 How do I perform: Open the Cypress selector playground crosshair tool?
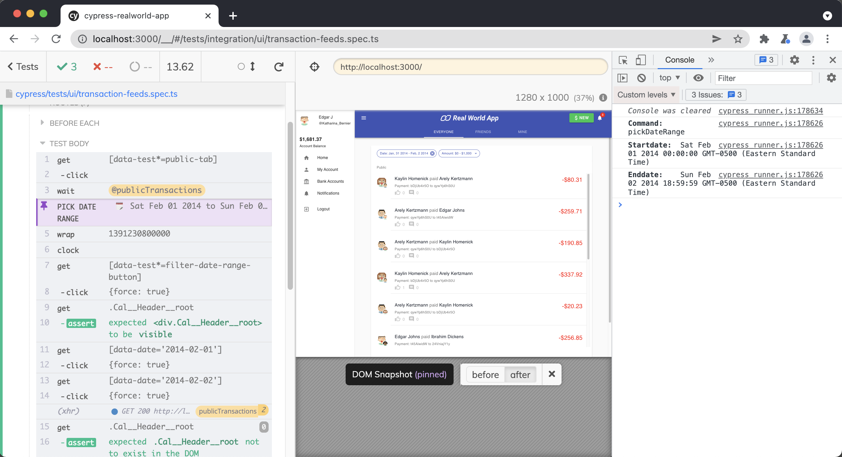314,67
